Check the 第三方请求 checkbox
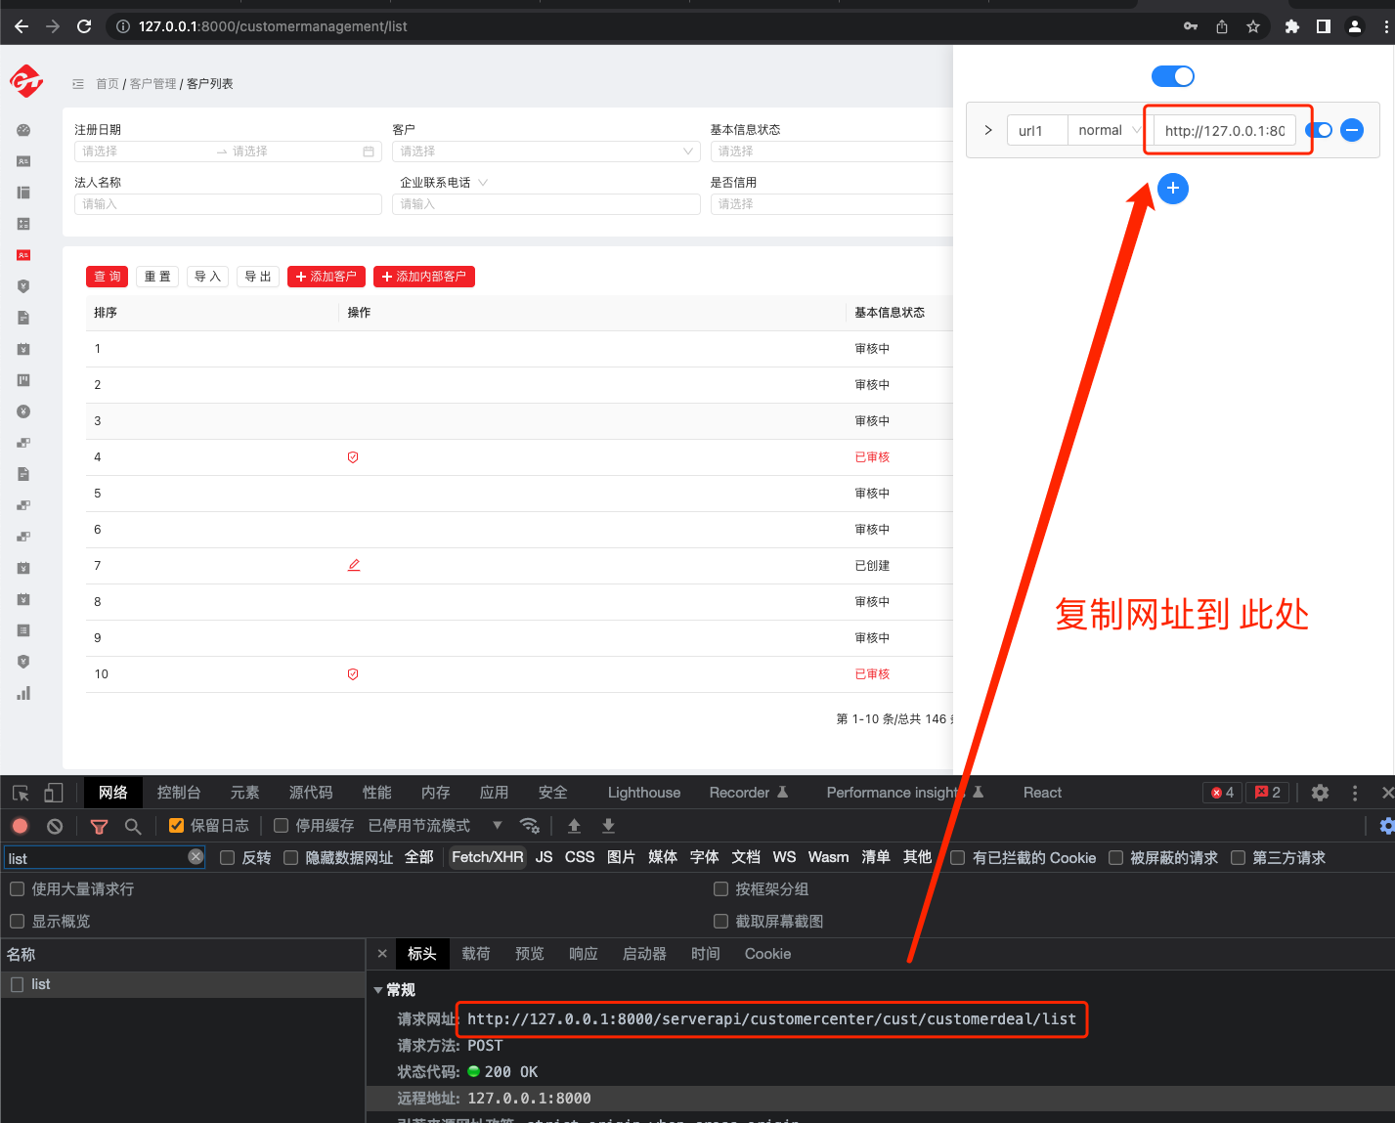 pos(1238,858)
